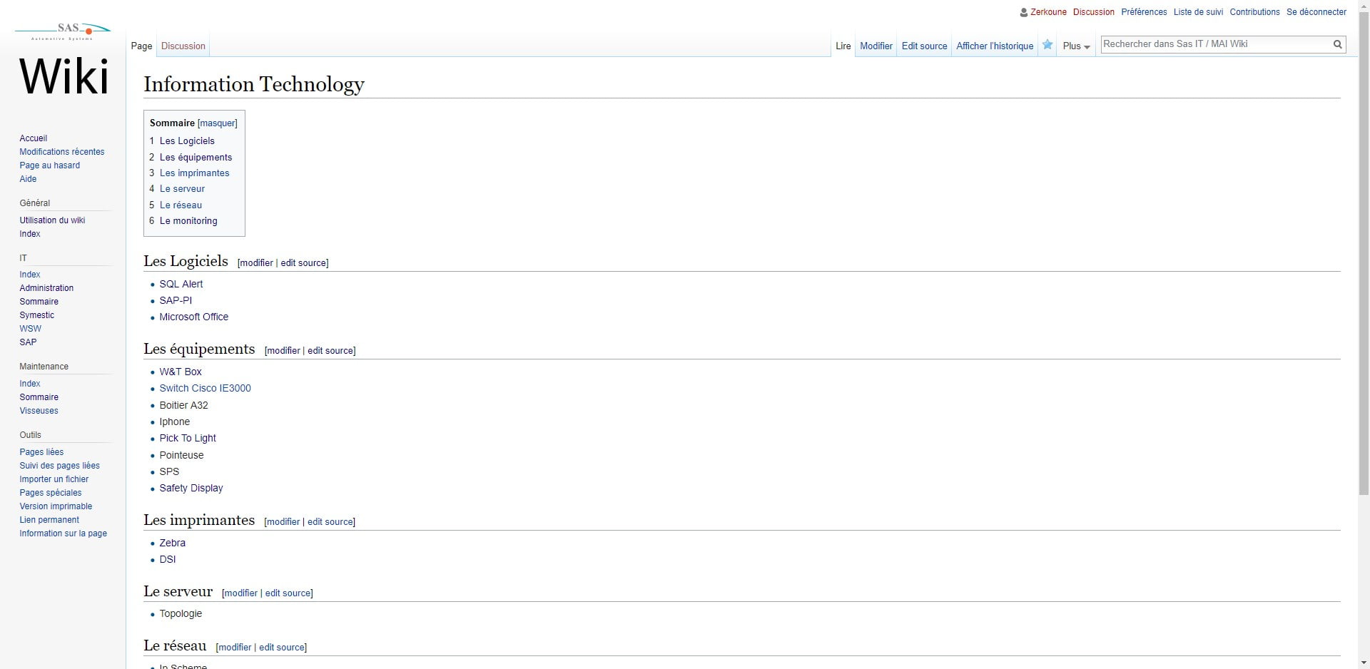
Task: Click the user icon beside Zerkoune
Action: point(1024,12)
